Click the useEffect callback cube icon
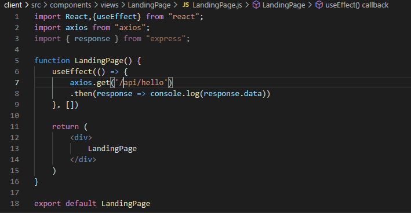 pos(319,5)
